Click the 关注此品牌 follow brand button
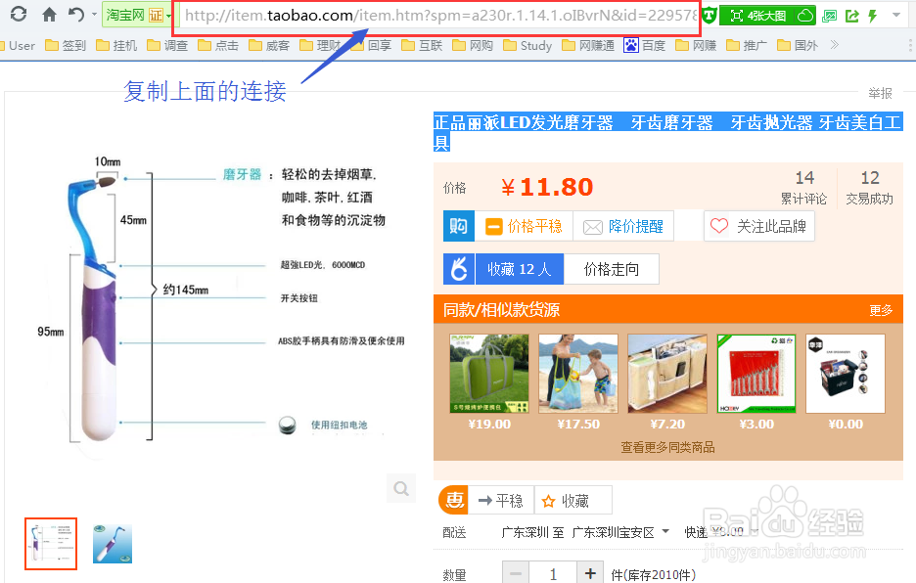 point(758,226)
